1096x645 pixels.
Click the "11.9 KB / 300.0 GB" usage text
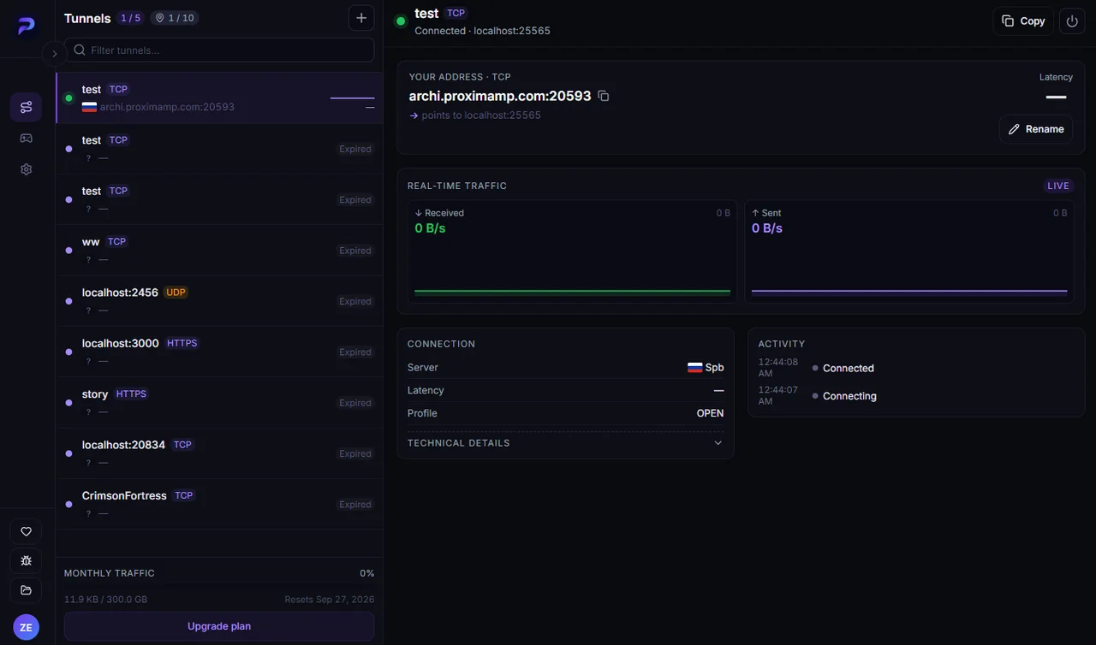[x=105, y=600]
